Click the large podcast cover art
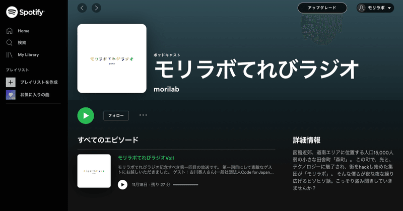 click(112, 58)
